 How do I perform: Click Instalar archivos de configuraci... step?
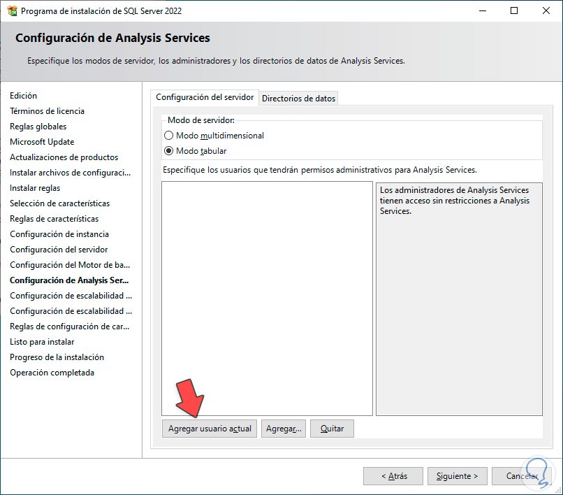(70, 173)
